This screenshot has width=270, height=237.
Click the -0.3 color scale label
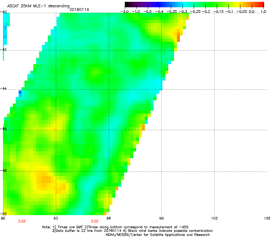183,12
